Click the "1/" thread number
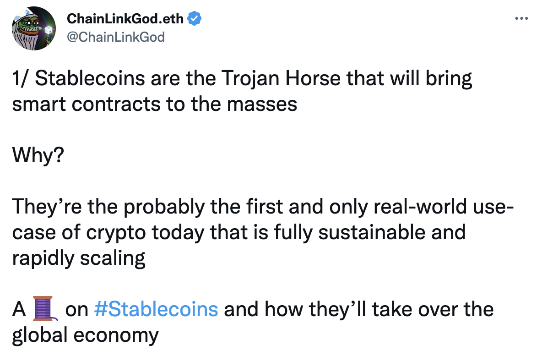The width and height of the screenshot is (542, 351). pos(20,78)
